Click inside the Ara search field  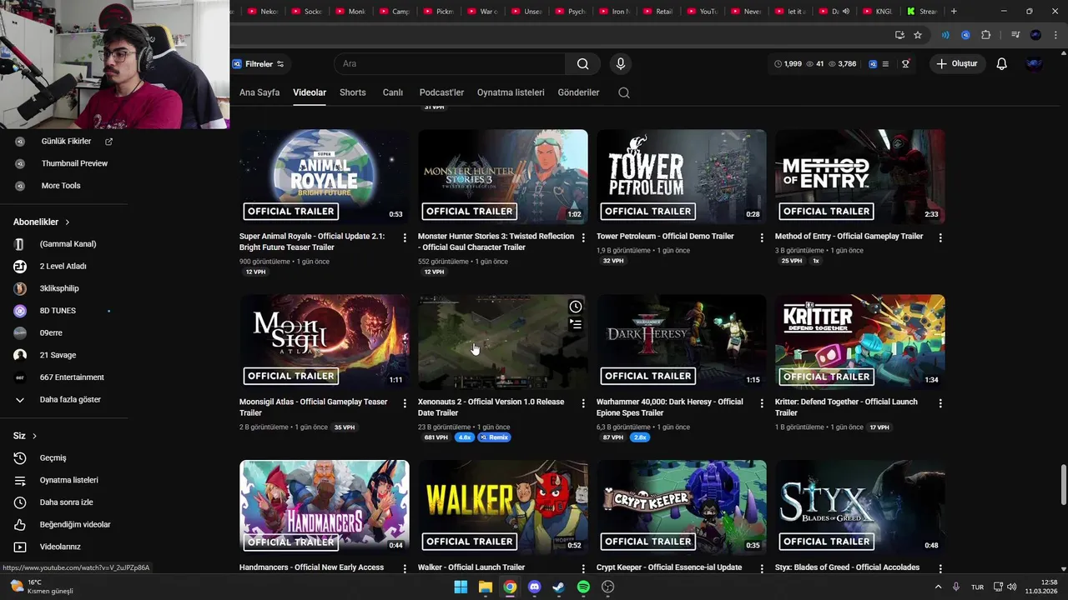pyautogui.click(x=451, y=64)
